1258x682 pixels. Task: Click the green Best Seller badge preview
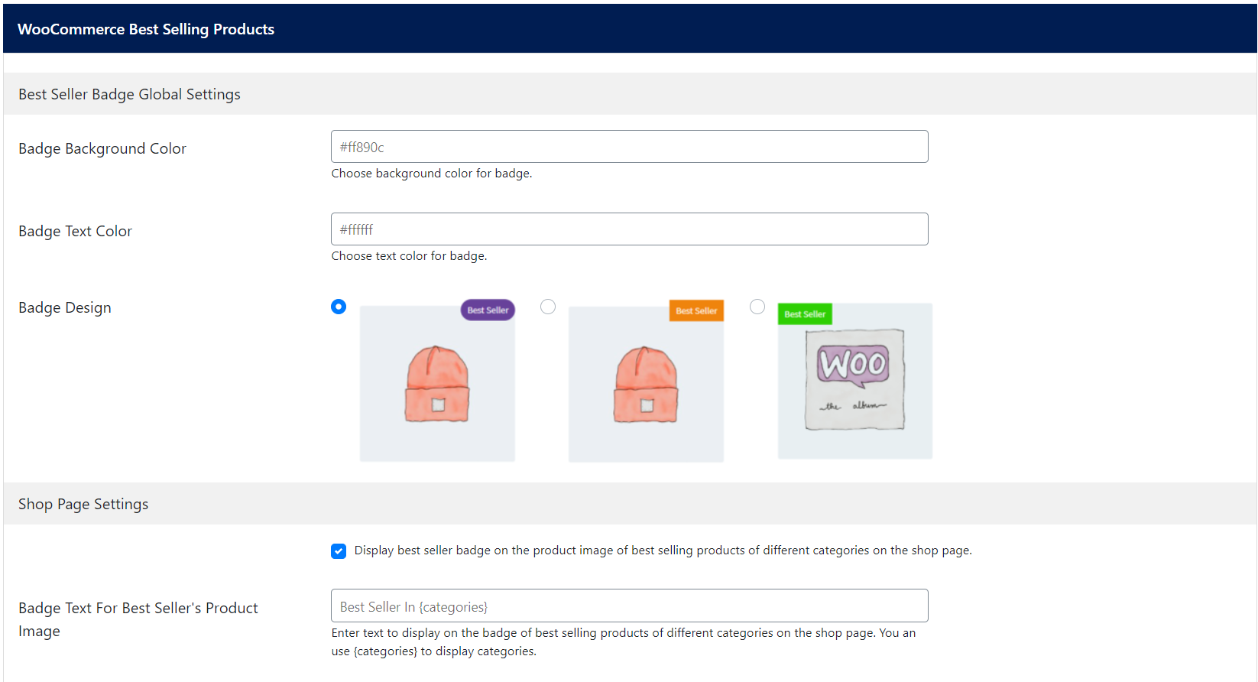[x=805, y=314]
